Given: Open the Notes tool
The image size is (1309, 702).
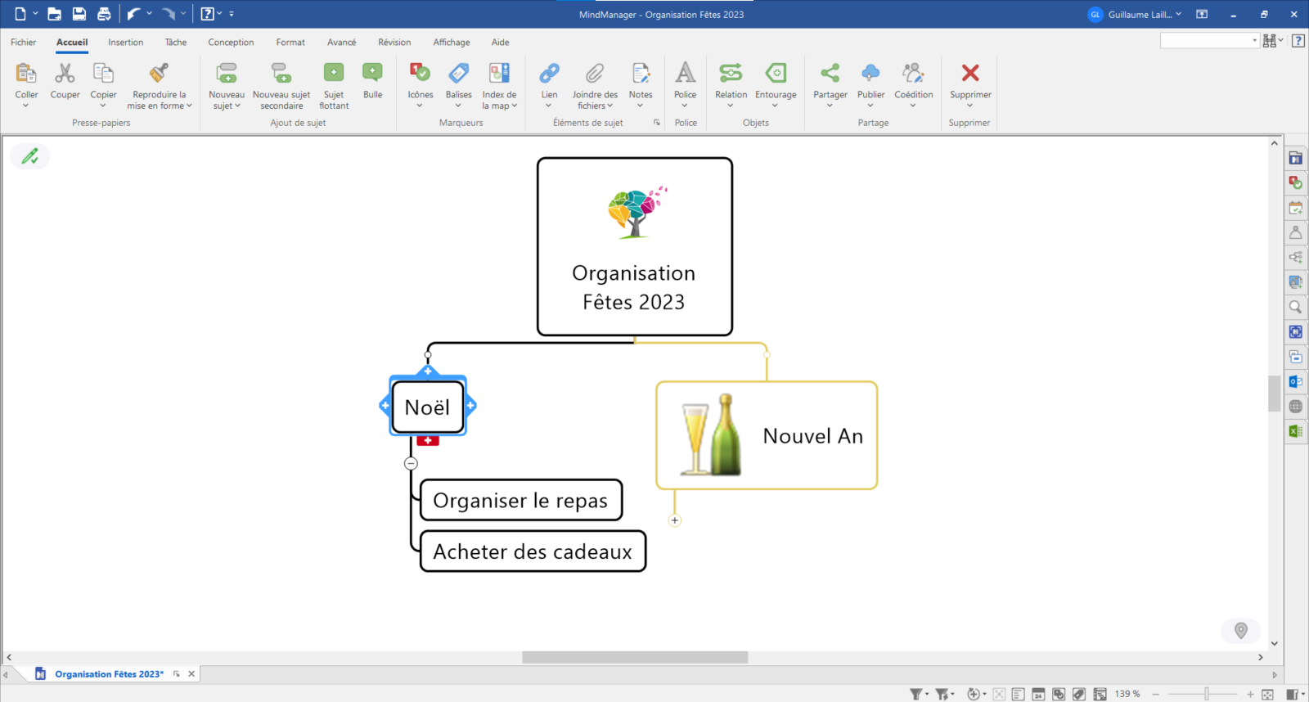Looking at the screenshot, I should click(641, 74).
